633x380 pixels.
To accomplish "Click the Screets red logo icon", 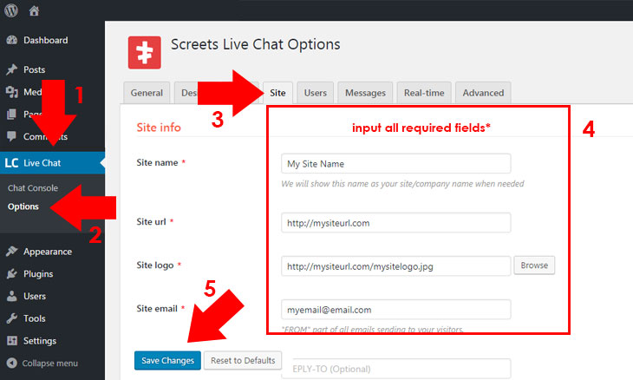I will (x=144, y=53).
